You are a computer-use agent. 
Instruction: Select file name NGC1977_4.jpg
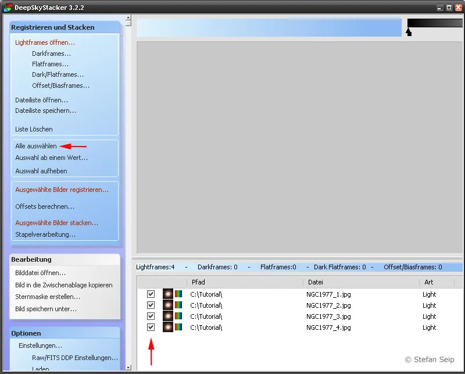click(x=328, y=327)
